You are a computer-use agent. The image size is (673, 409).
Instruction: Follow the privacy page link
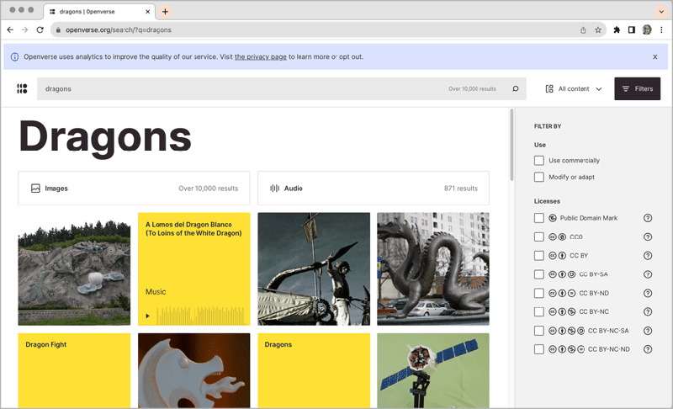click(x=261, y=56)
